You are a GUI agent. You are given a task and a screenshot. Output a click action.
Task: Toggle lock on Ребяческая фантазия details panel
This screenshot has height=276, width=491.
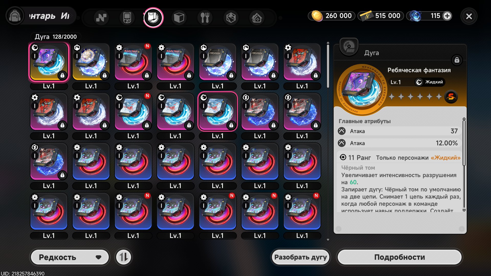point(457,60)
